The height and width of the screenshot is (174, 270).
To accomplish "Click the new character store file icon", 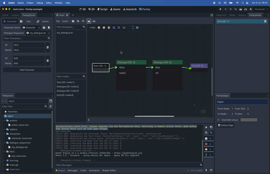I will coord(49,28).
